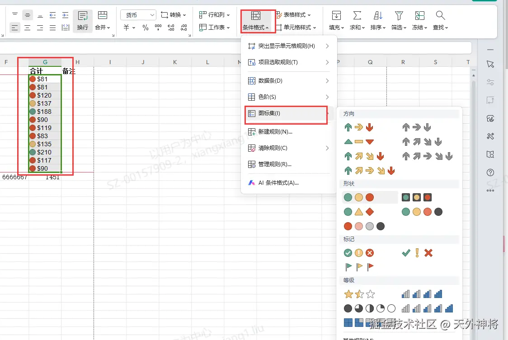Select column G header
Viewport: 508px width, 340px height.
[45, 62]
